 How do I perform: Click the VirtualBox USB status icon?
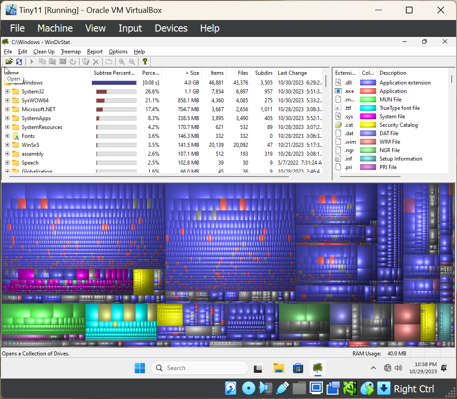pyautogui.click(x=282, y=388)
